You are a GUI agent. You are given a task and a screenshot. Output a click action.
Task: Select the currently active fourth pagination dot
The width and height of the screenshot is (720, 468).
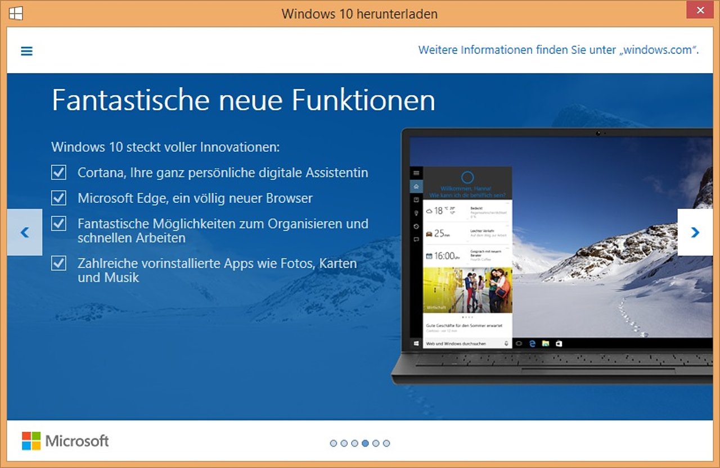click(365, 443)
